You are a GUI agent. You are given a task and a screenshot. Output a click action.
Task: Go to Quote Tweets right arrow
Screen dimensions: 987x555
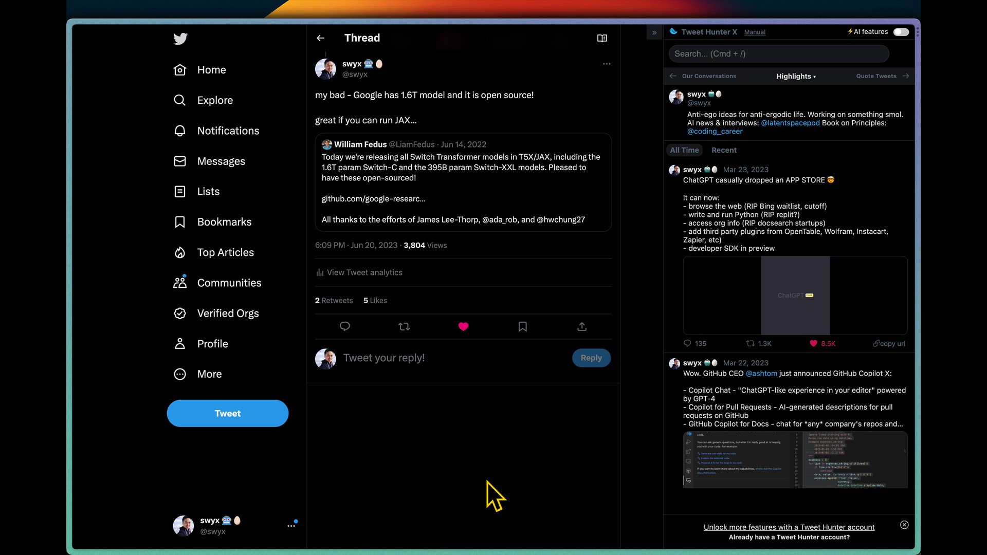(906, 76)
